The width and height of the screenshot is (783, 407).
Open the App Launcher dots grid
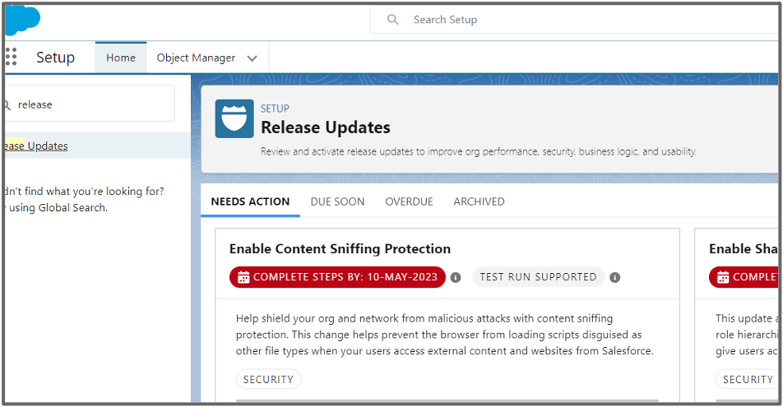tap(11, 57)
